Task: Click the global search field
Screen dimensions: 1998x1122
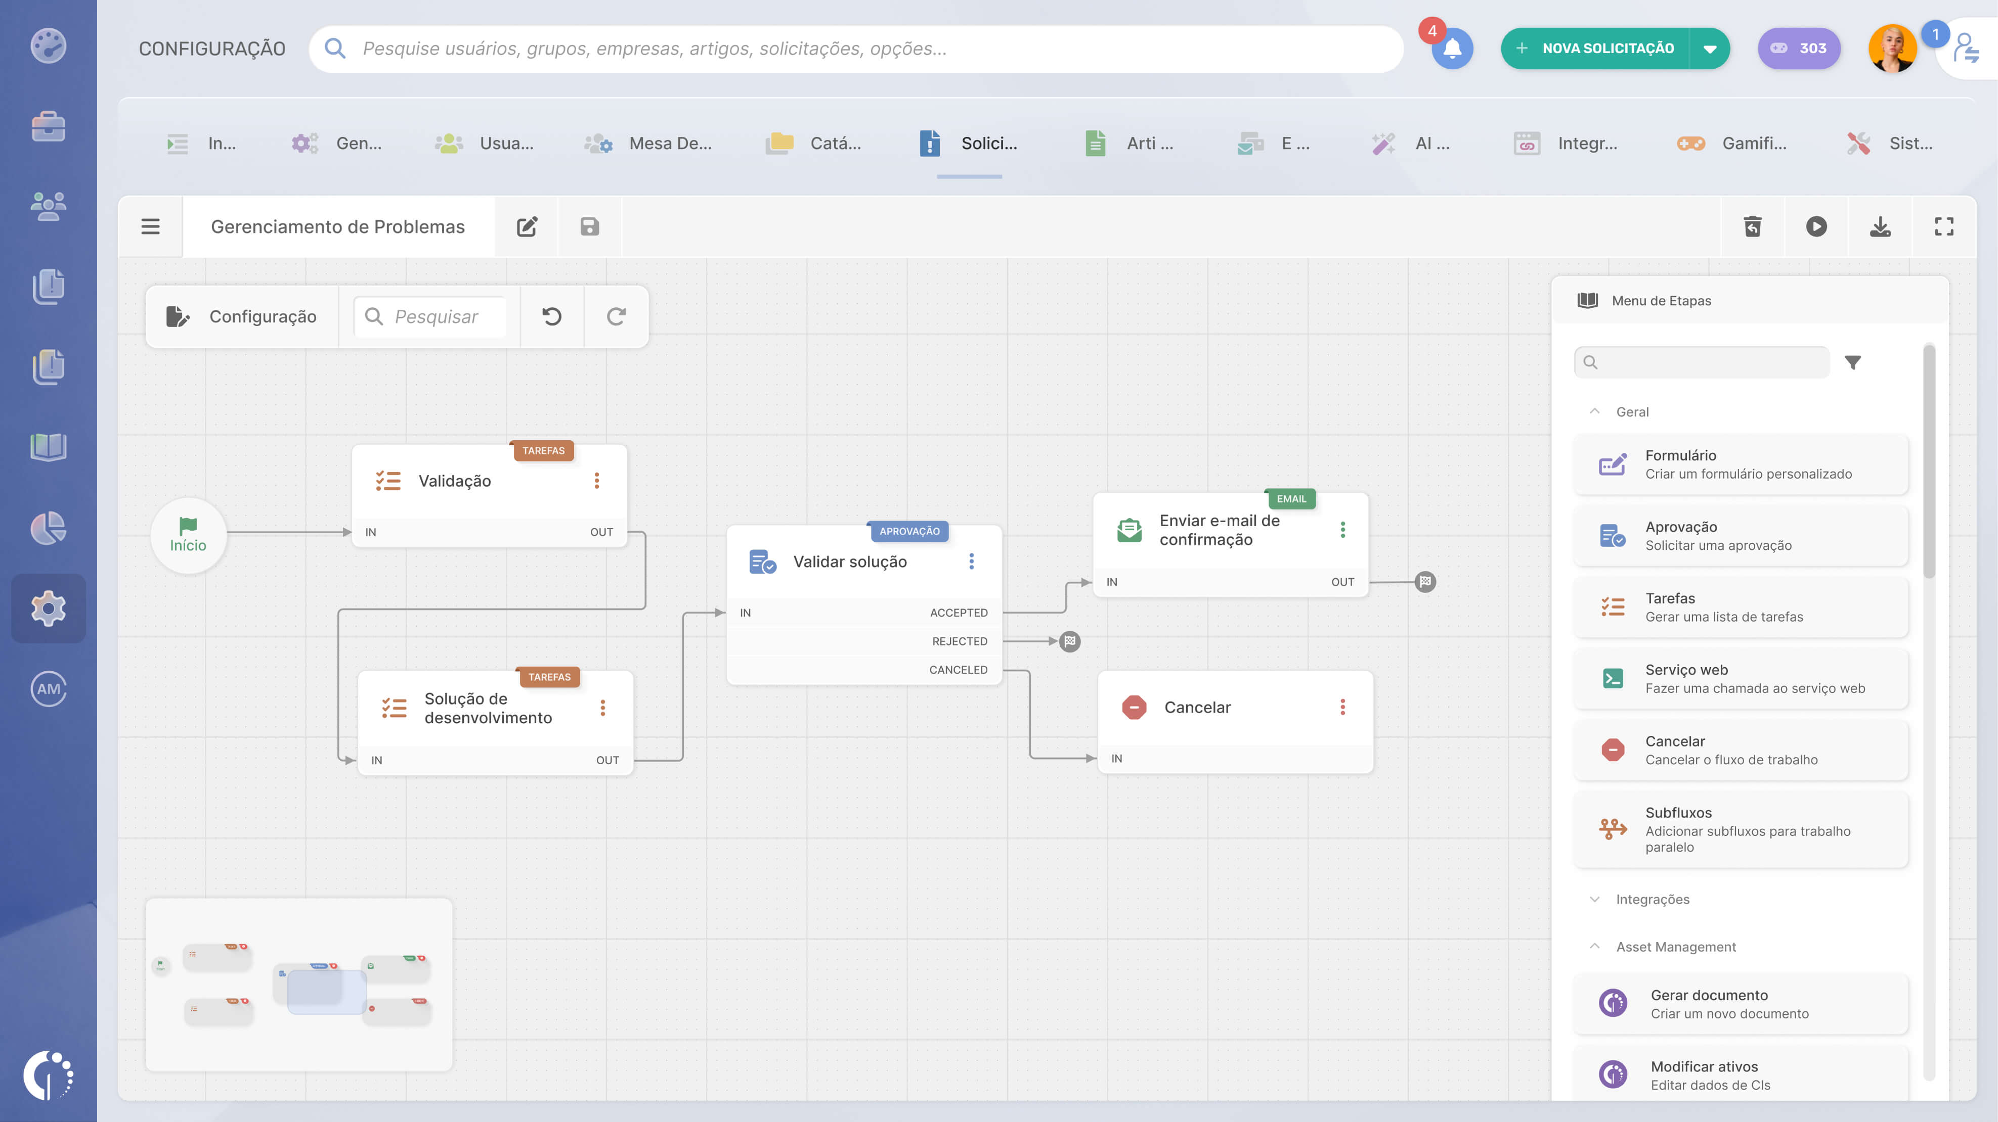Action: [856, 48]
